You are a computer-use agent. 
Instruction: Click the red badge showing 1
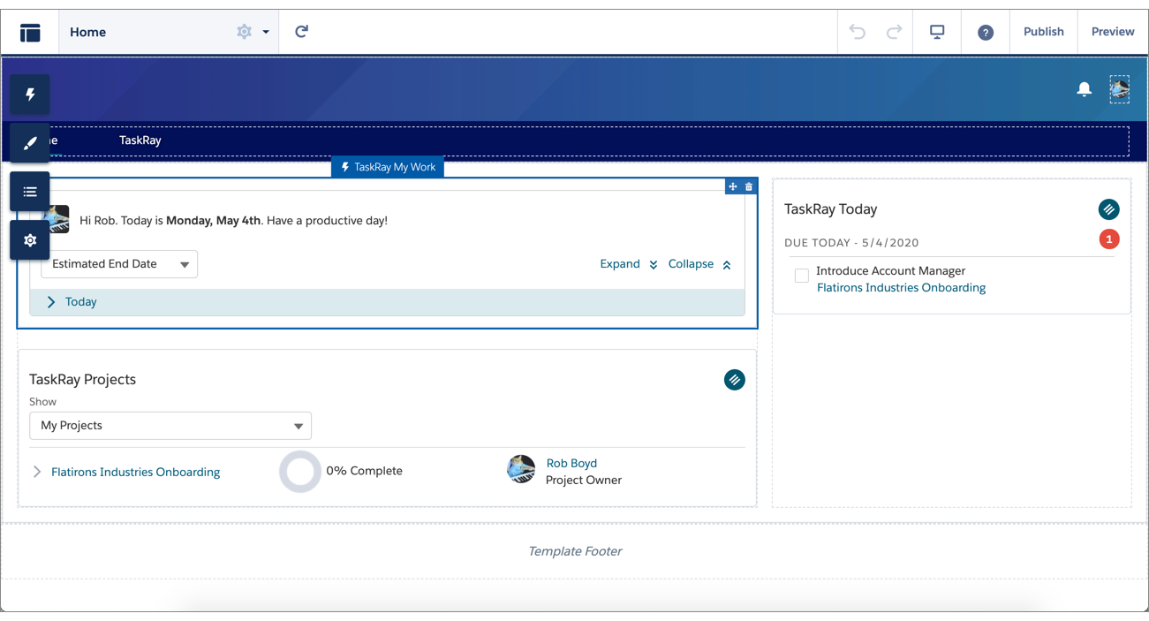coord(1109,239)
